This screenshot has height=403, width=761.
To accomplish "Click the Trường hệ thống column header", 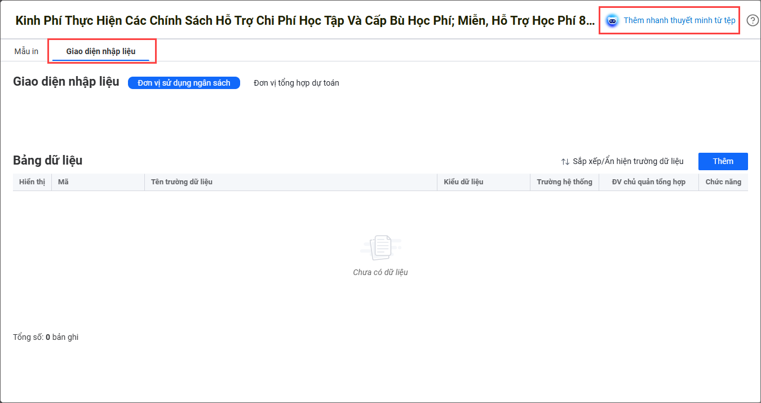I will click(564, 182).
